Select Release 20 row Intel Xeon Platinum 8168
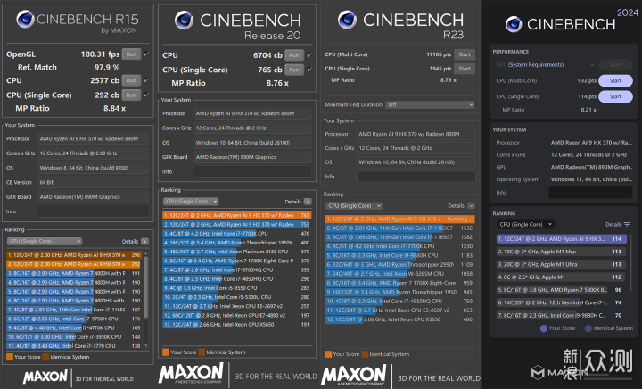642x389 pixels. click(236, 252)
